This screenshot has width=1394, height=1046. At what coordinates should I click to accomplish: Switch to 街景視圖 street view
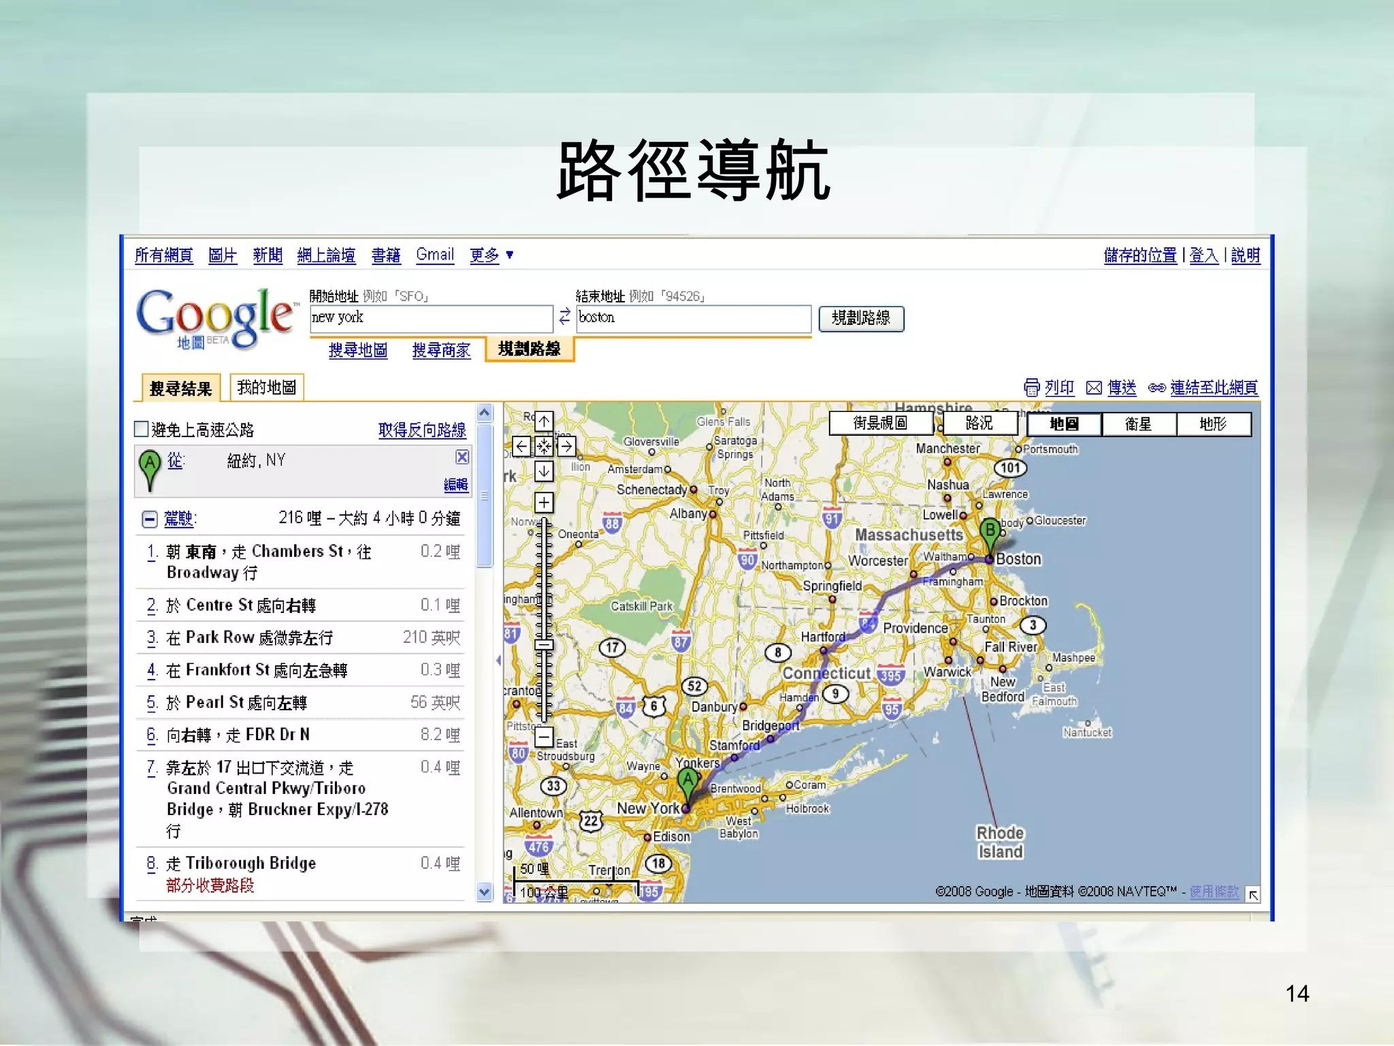coord(881,424)
